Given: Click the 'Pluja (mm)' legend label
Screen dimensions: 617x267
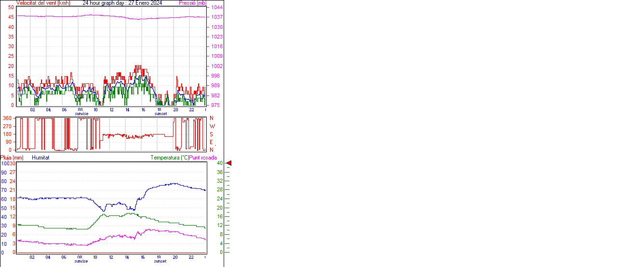Looking at the screenshot, I should coord(12,158).
